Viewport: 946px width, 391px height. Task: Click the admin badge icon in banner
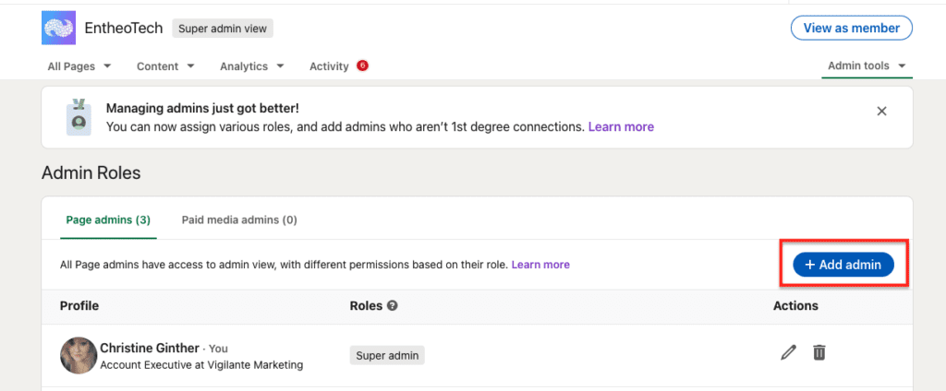click(79, 117)
